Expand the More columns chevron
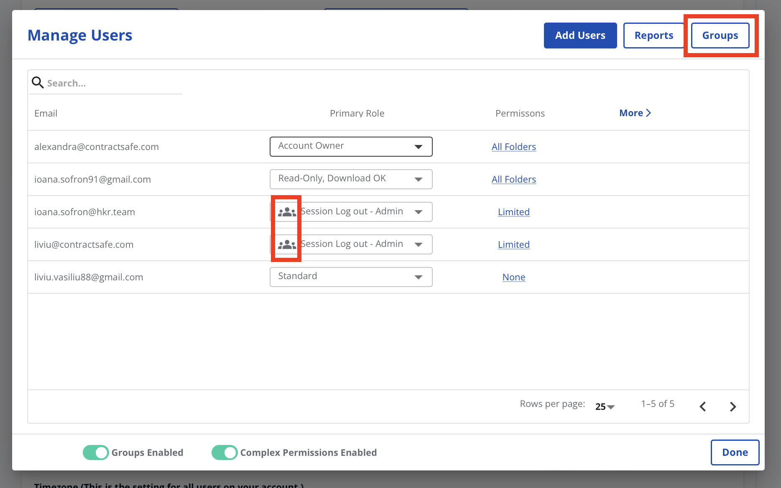This screenshot has height=488, width=781. tap(635, 113)
